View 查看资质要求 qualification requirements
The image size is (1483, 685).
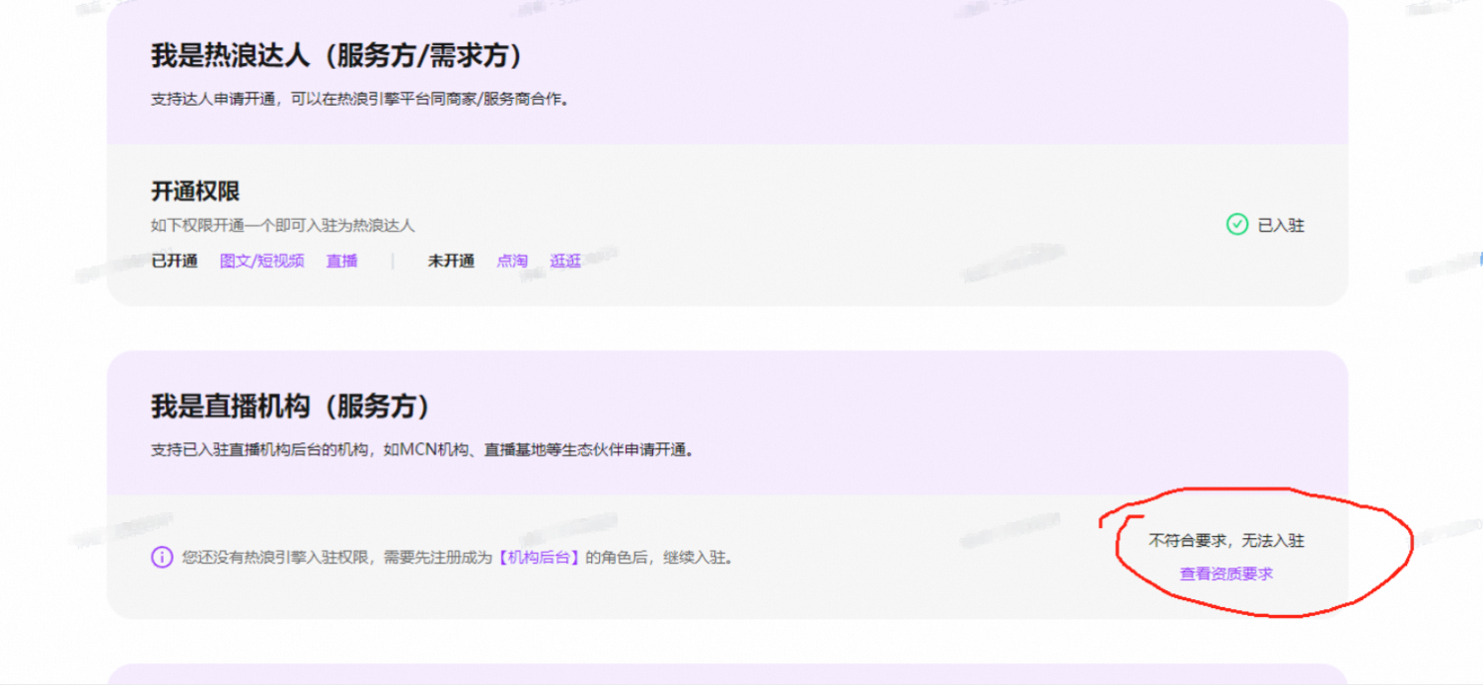click(x=1226, y=573)
